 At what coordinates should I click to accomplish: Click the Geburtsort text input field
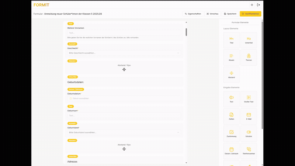click(x=124, y=115)
